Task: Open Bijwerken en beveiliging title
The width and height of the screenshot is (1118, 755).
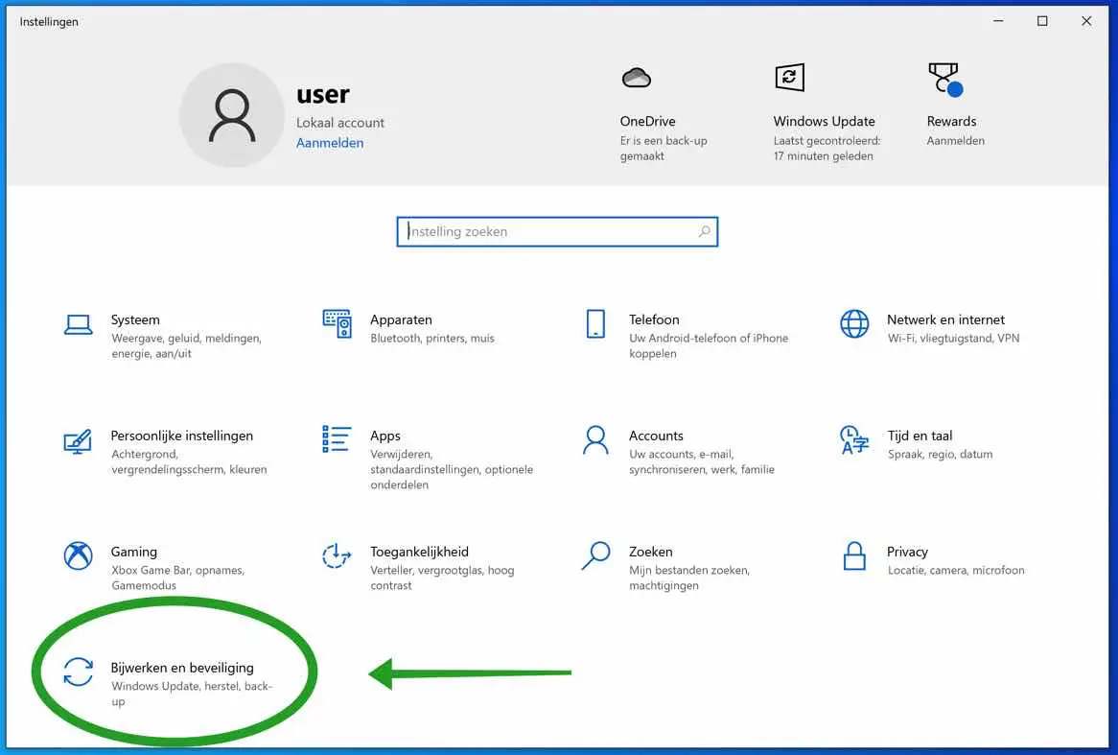Action: [x=182, y=668]
